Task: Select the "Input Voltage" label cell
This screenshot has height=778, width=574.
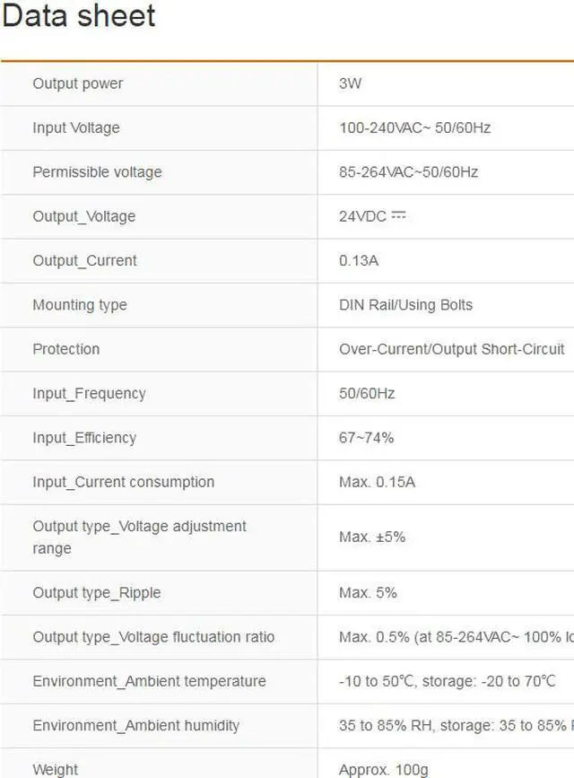Action: coord(76,127)
